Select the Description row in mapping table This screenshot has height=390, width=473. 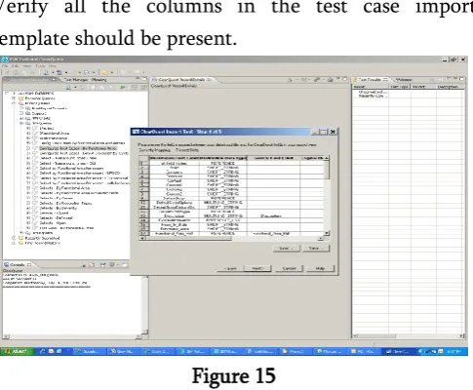tap(231, 215)
